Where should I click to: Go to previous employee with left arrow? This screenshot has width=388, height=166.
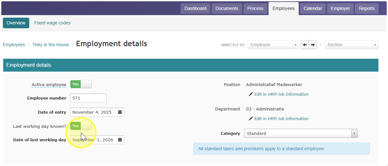click(x=305, y=45)
